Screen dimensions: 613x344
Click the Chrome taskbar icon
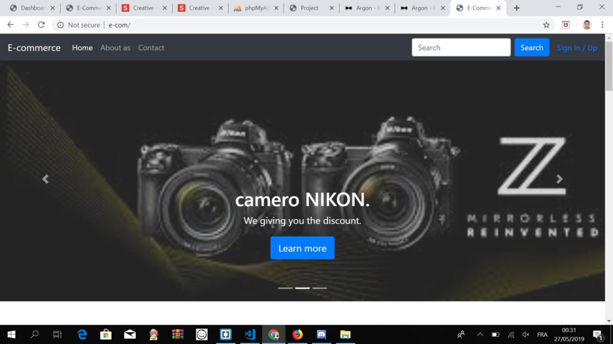(274, 334)
